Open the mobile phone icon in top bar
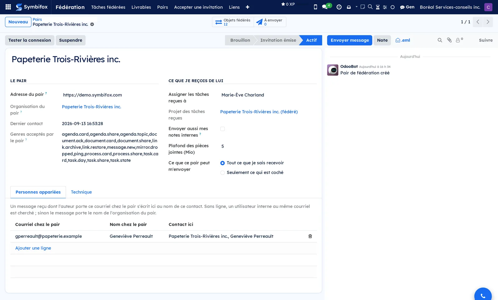498x300 pixels. tap(315, 7)
